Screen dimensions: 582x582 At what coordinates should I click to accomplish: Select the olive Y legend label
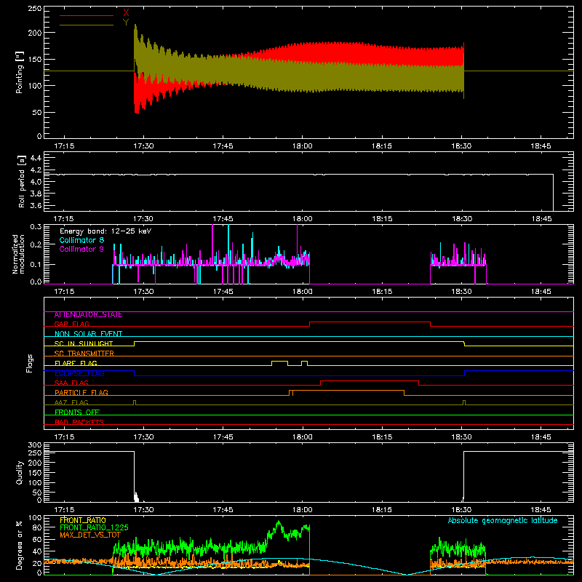pyautogui.click(x=126, y=23)
